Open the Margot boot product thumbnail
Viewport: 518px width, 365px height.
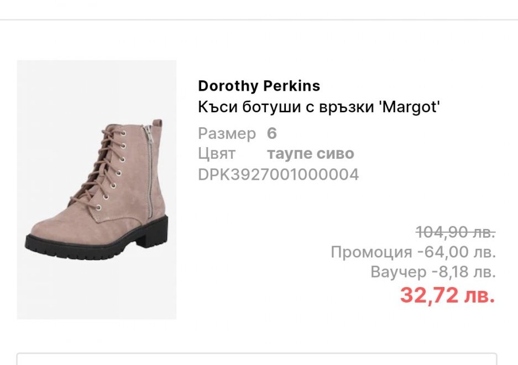pos(97,189)
